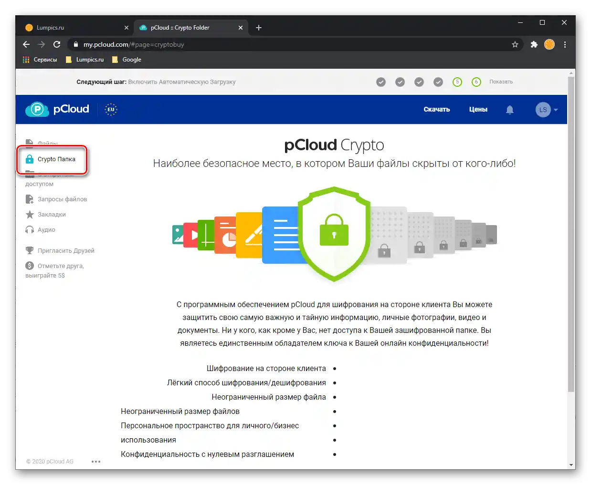The width and height of the screenshot is (591, 485).
Task: Open notifications bell icon
Action: 510,110
